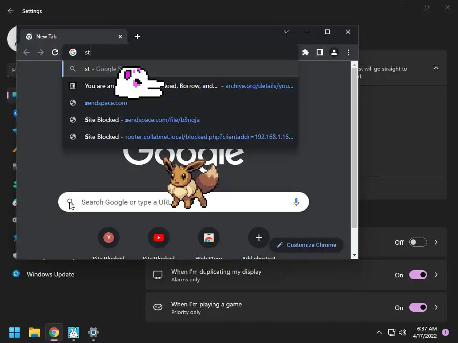Viewport: 458px width, 343px height.
Task: Select the New Tab tab
Action: point(74,37)
